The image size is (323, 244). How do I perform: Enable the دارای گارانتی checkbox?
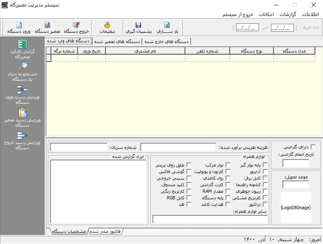click(314, 147)
